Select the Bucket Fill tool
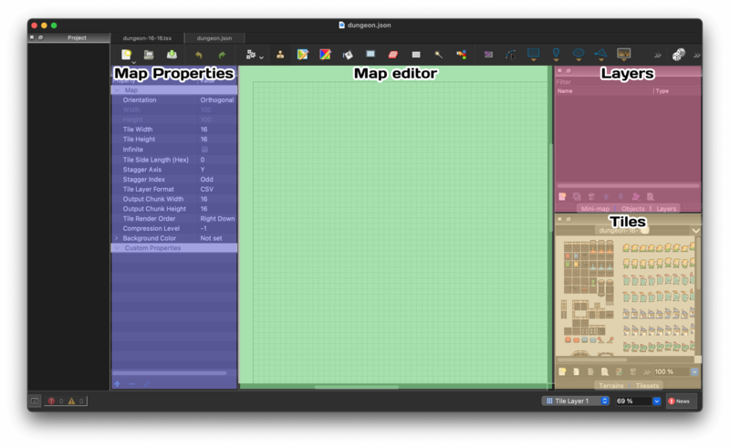730x448 pixels. tap(348, 55)
